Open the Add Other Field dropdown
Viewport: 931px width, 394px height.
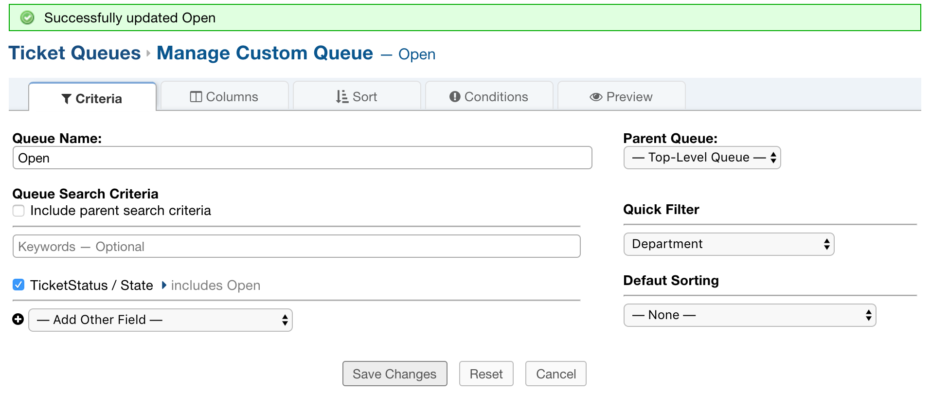coord(161,320)
